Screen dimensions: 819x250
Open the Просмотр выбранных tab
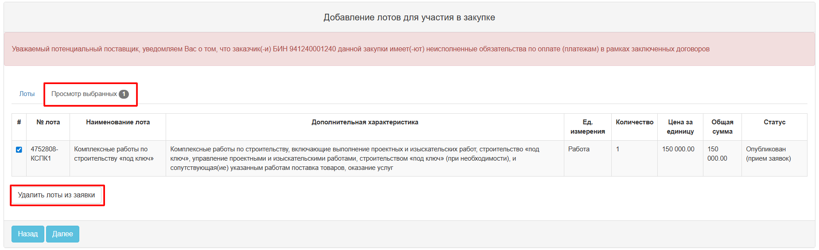84,94
